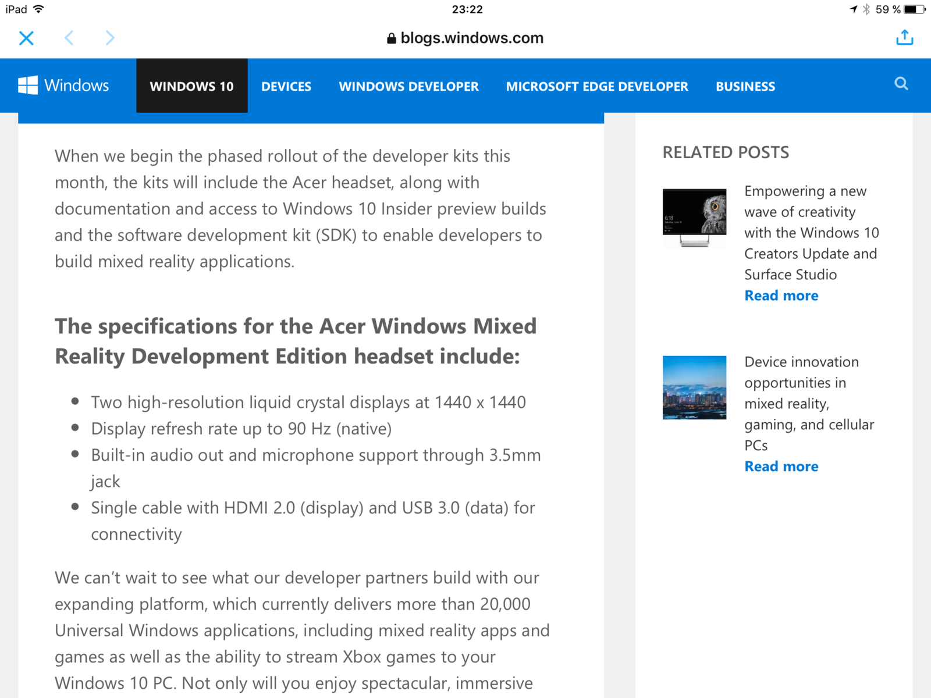Tap the Bluetooth status icon
The image size is (931, 698).
tap(866, 9)
